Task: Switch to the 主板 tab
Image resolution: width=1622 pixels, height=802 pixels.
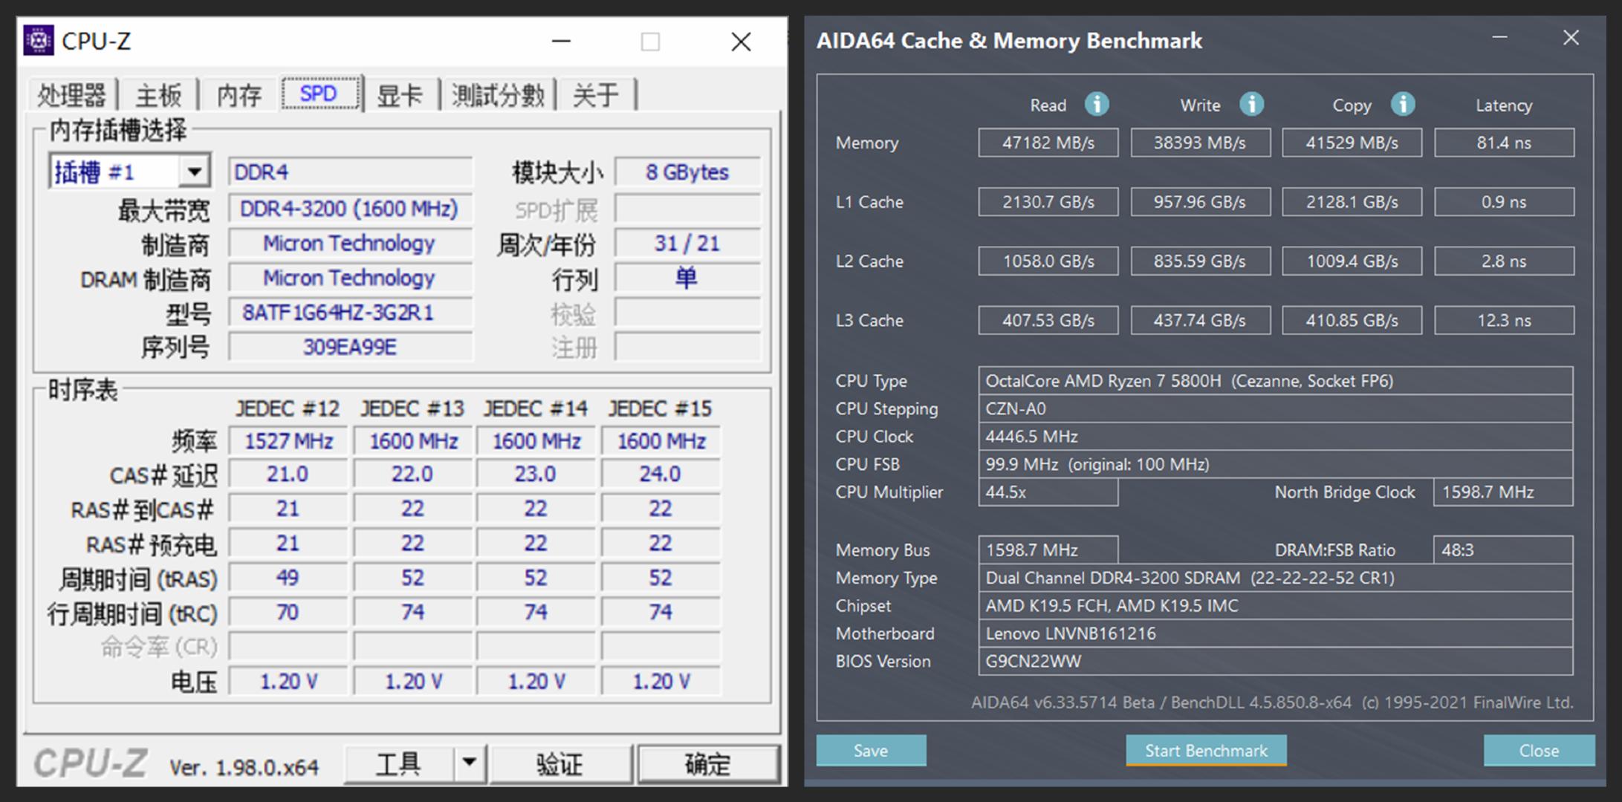Action: tap(158, 93)
